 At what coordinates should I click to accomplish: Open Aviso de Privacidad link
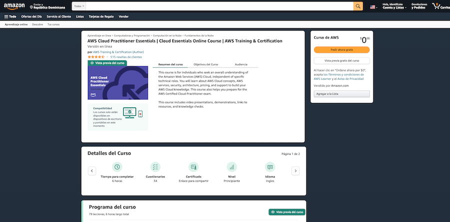(x=350, y=78)
